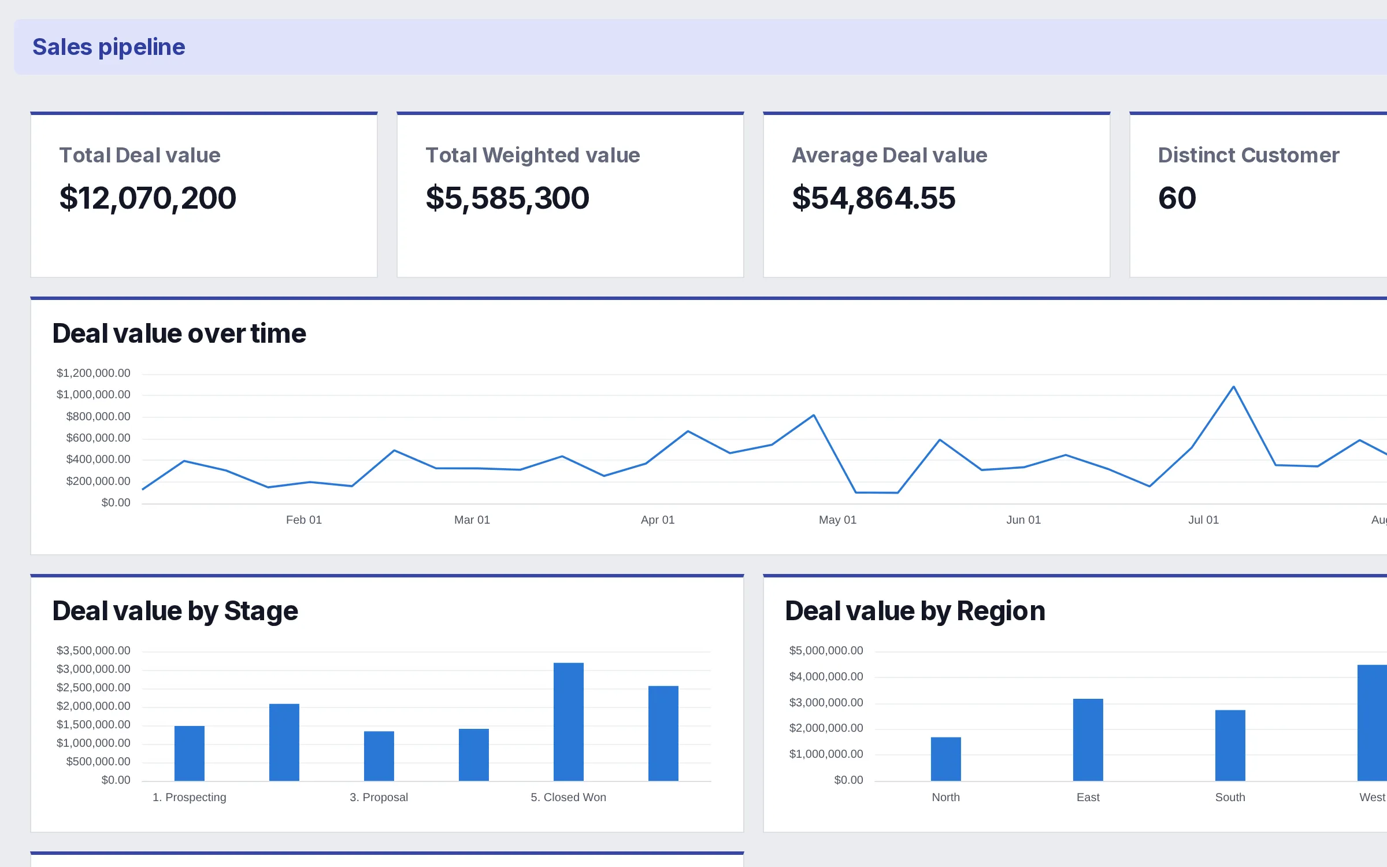Select the Total Deal value card label
Viewport: 1387px width, 867px height.
coord(140,155)
